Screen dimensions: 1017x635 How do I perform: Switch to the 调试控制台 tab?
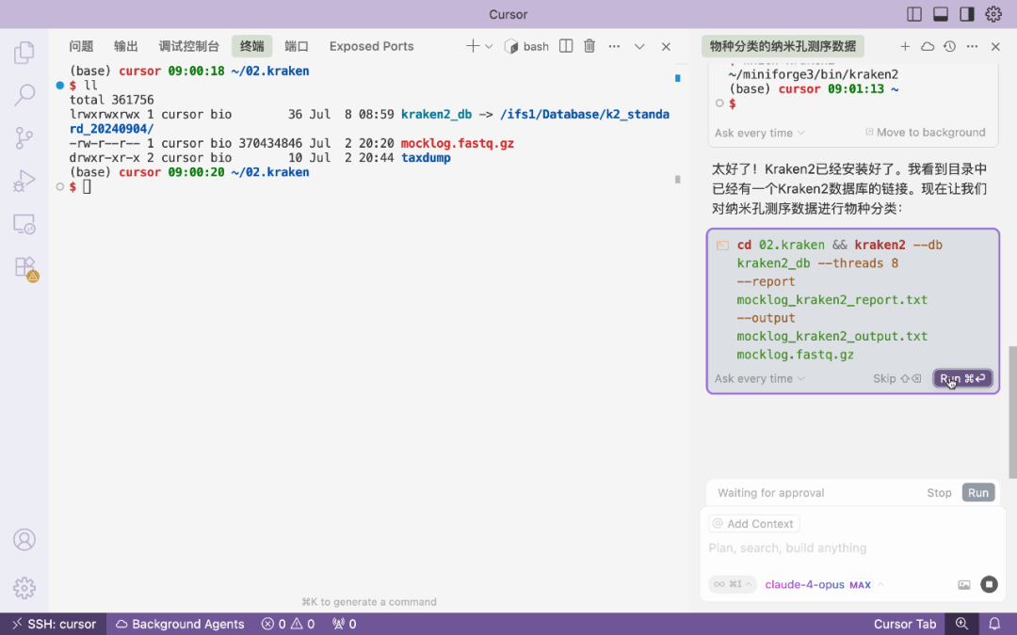(188, 46)
